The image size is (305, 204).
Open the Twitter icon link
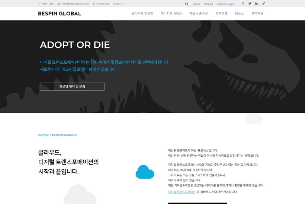pyautogui.click(x=250, y=3)
